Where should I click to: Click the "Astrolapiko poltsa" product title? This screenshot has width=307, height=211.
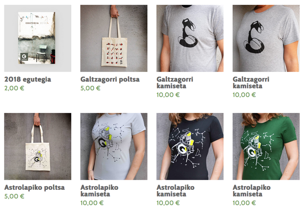[34, 187]
